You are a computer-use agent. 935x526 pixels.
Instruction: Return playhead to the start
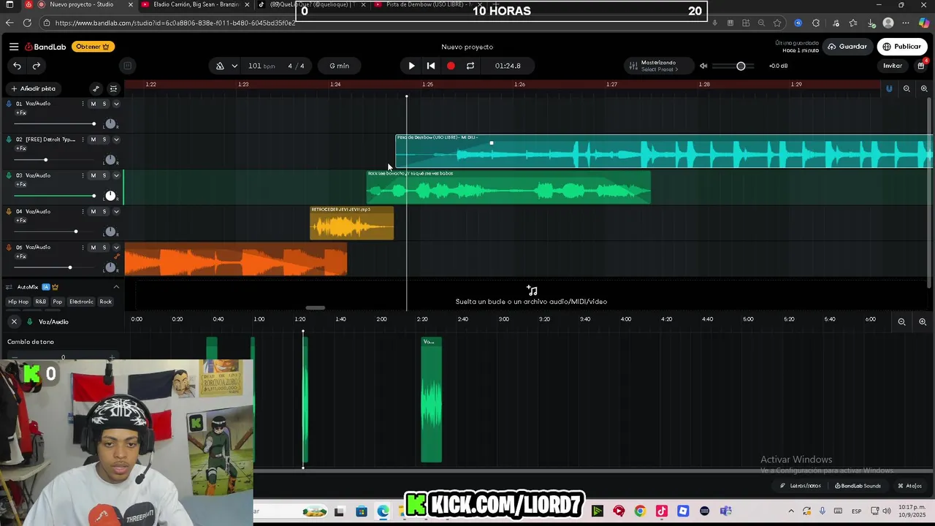(x=431, y=66)
